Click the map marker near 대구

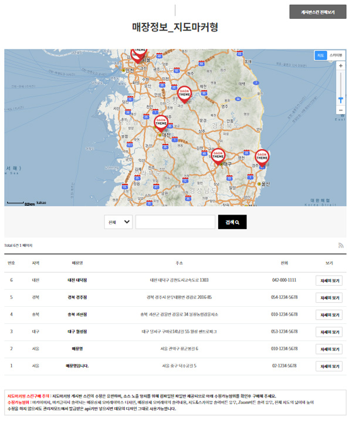[x=218, y=156]
